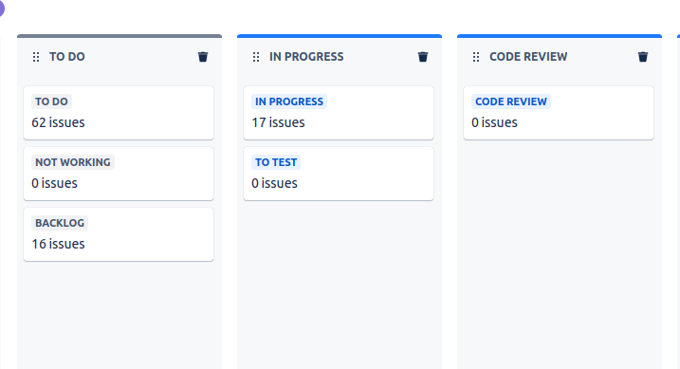Select the NOT WORKING status card
The image size is (680, 369).
119,174
